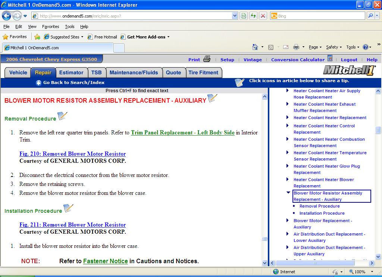Open the Safety command dropdown

click(334, 47)
